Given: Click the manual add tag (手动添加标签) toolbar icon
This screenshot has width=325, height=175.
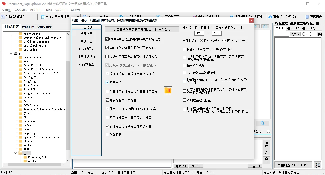Looking at the screenshot, I should [x=3, y=17].
